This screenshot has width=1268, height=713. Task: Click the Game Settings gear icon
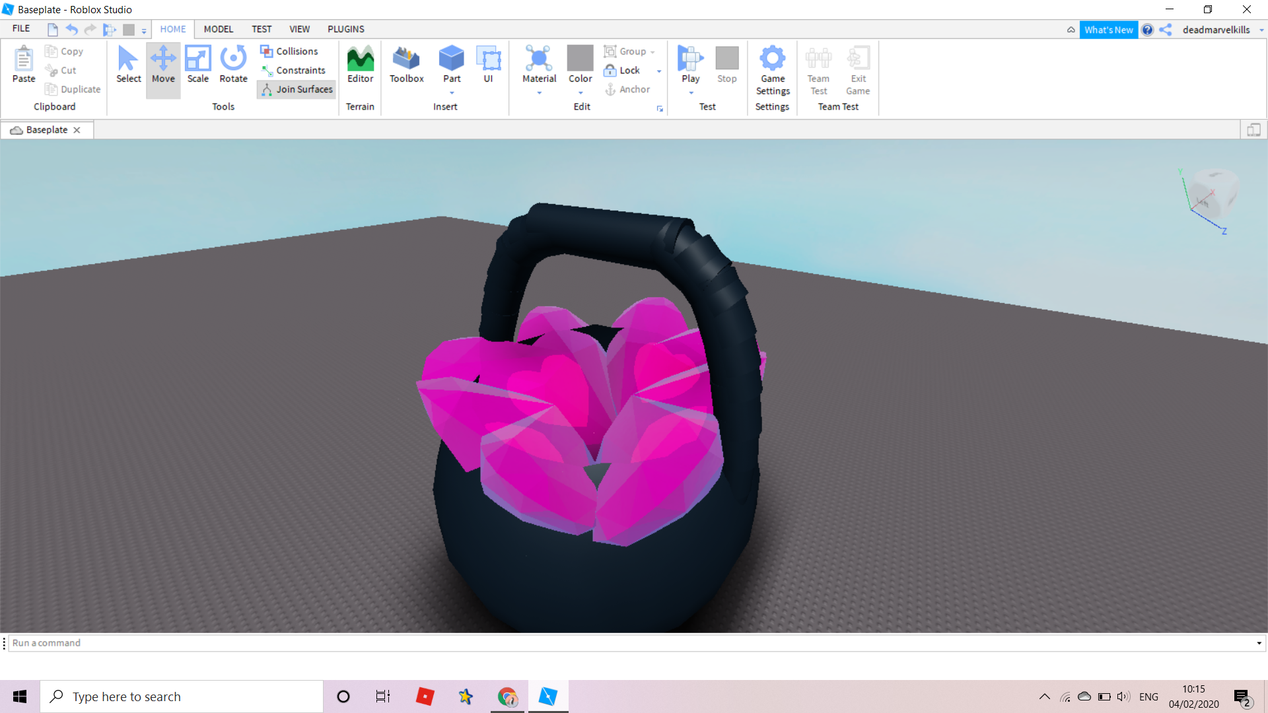[772, 59]
